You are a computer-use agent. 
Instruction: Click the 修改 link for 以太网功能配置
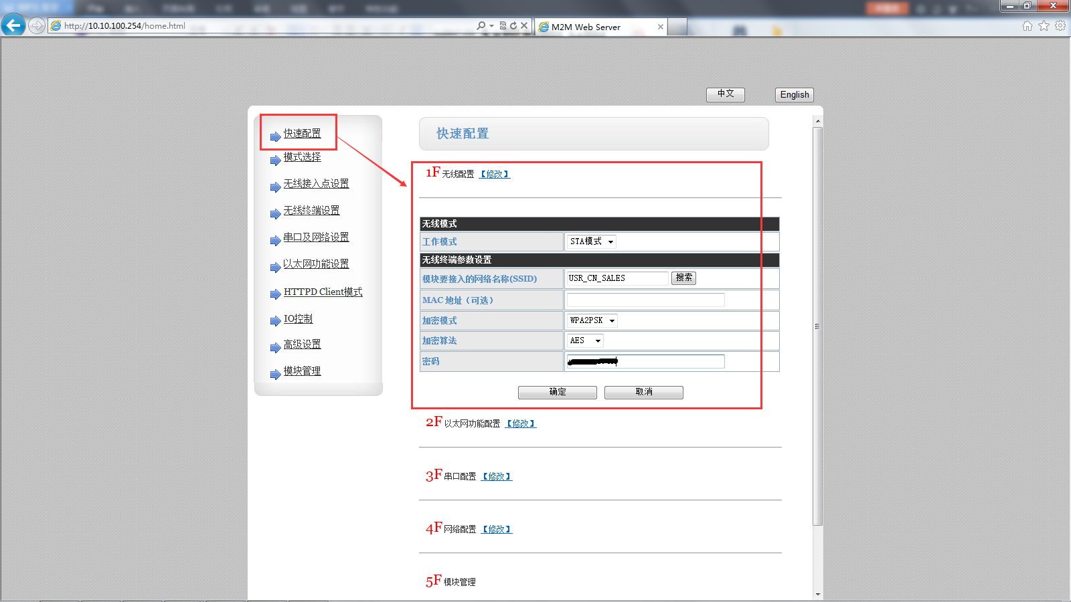tap(521, 423)
